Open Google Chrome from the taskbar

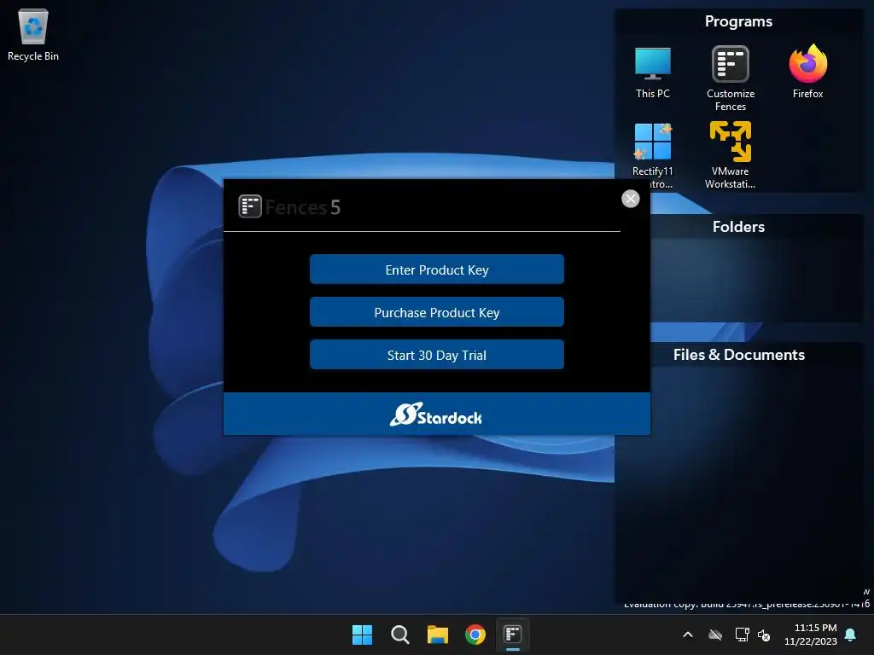pyautogui.click(x=475, y=635)
